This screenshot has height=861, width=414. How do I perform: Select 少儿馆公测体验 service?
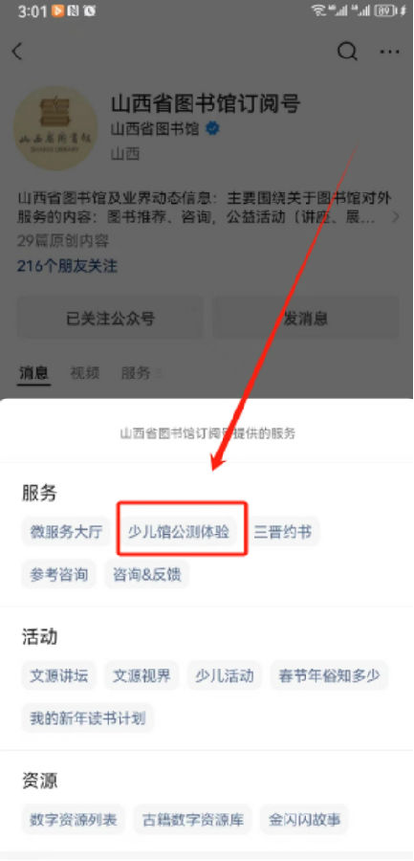[x=179, y=532]
